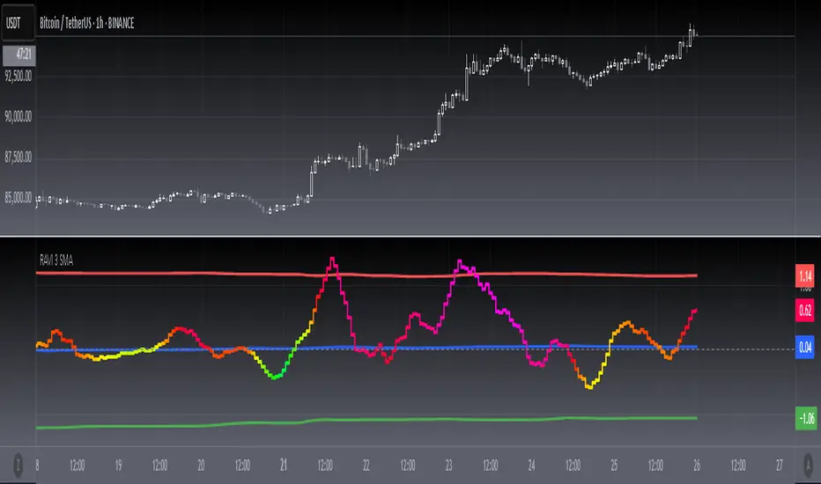Image resolution: width=821 pixels, height=484 pixels.
Task: Open the USDT currency selector
Action: point(18,23)
